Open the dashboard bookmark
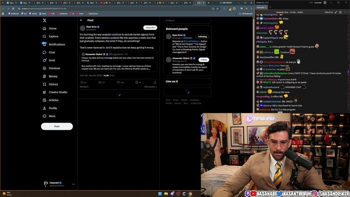Viewport: 350px width, 197px height. [14, 13]
